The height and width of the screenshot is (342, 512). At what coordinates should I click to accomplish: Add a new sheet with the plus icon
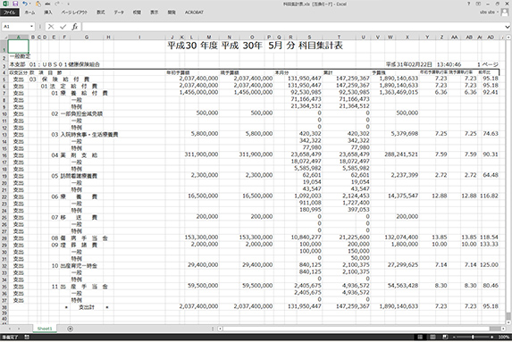pos(71,329)
